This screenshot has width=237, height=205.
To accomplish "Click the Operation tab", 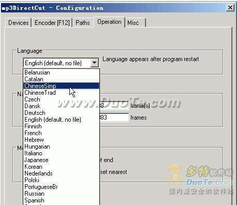I will point(109,22).
